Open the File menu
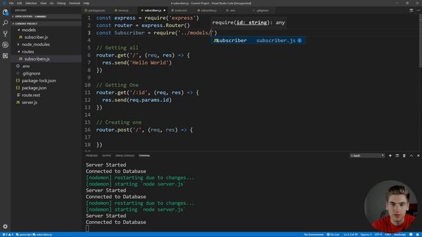 pyautogui.click(x=11, y=3)
